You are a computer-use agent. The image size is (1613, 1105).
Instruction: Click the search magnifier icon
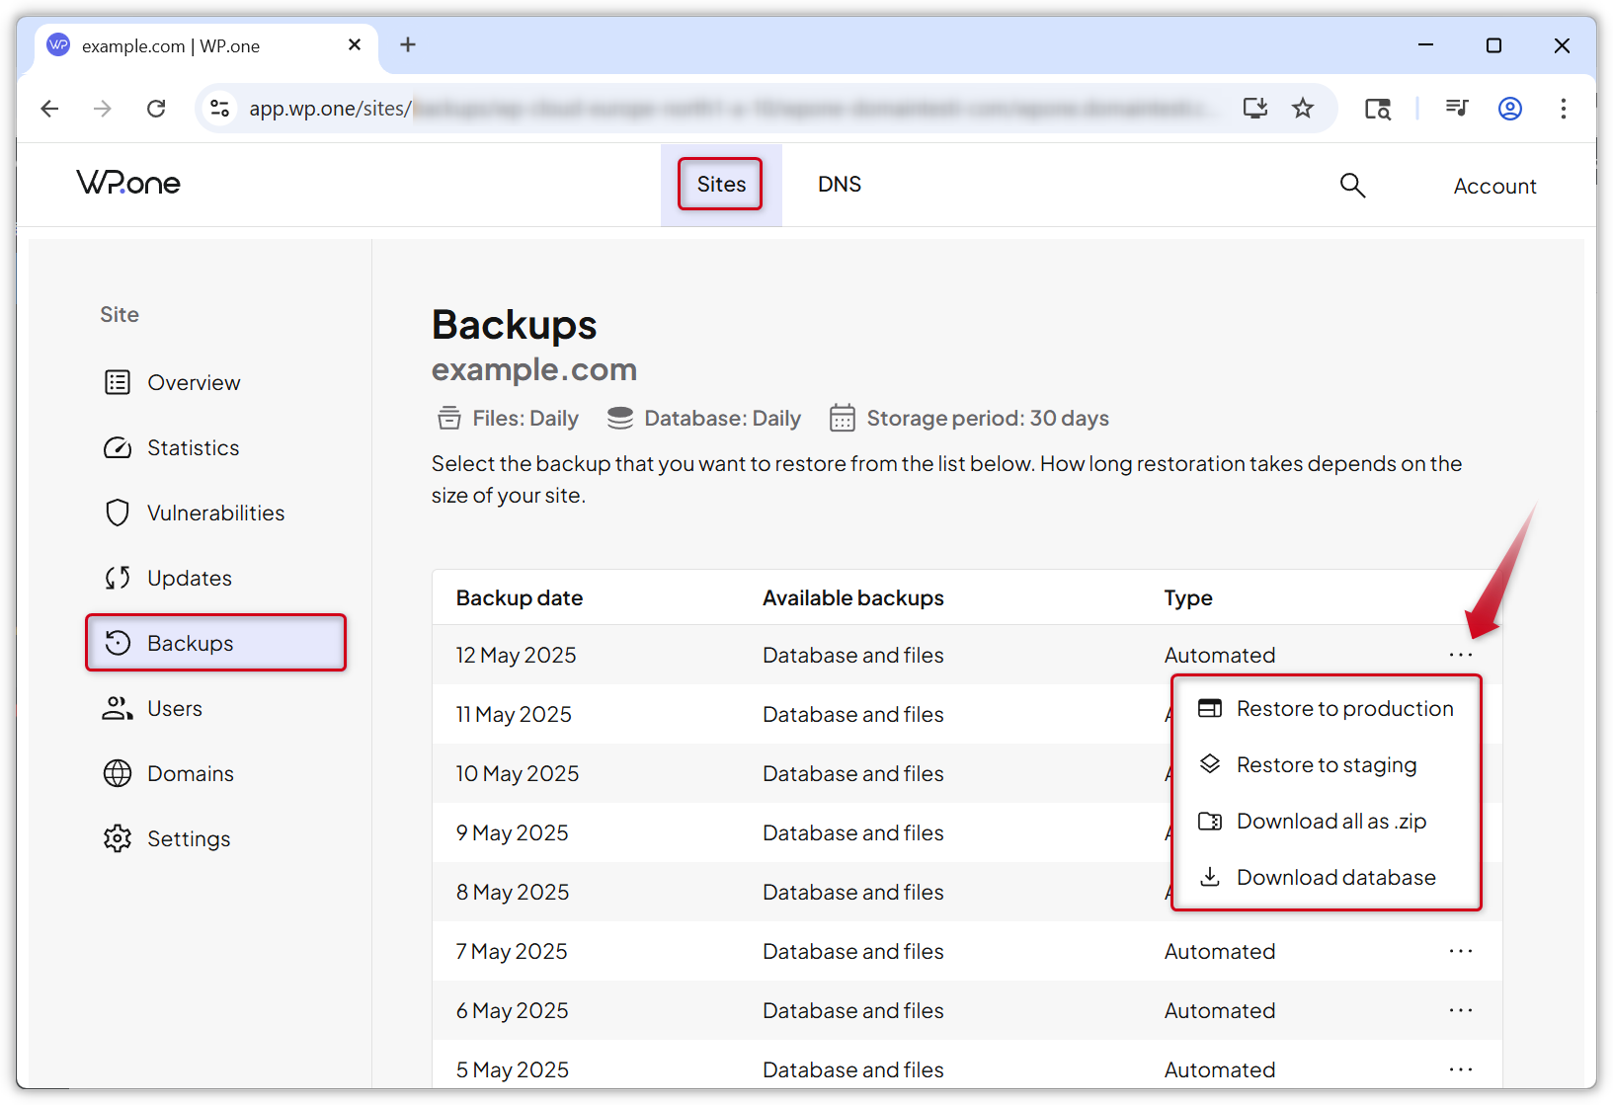point(1352,185)
